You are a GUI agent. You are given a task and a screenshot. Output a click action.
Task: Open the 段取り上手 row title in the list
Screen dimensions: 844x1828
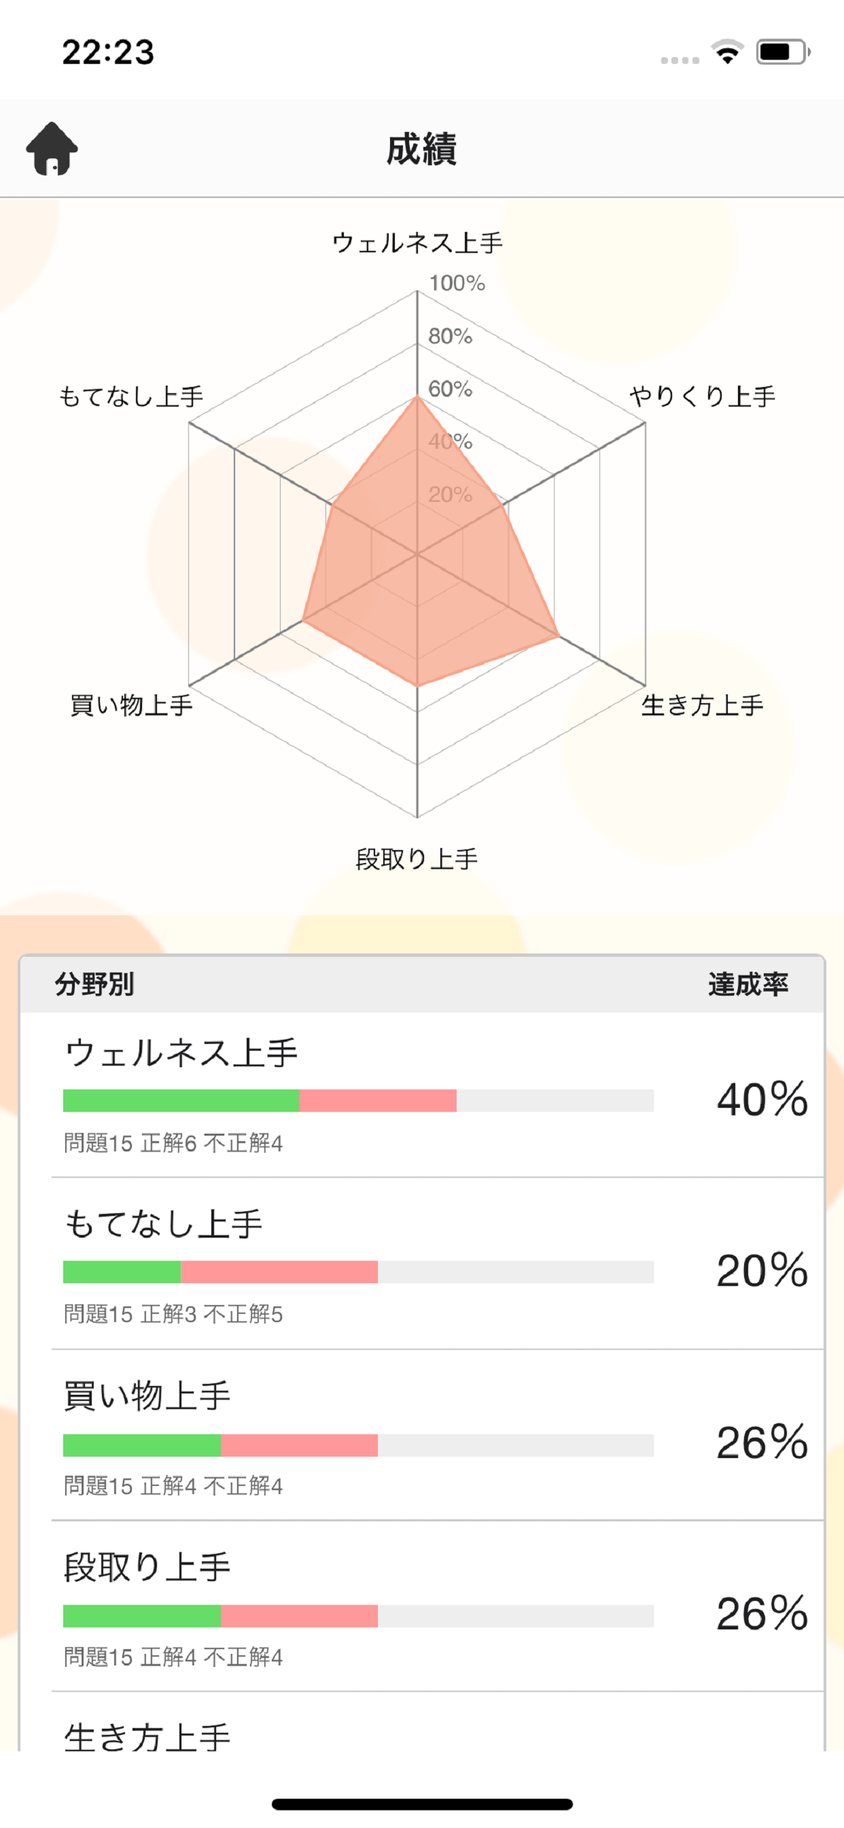[147, 1568]
